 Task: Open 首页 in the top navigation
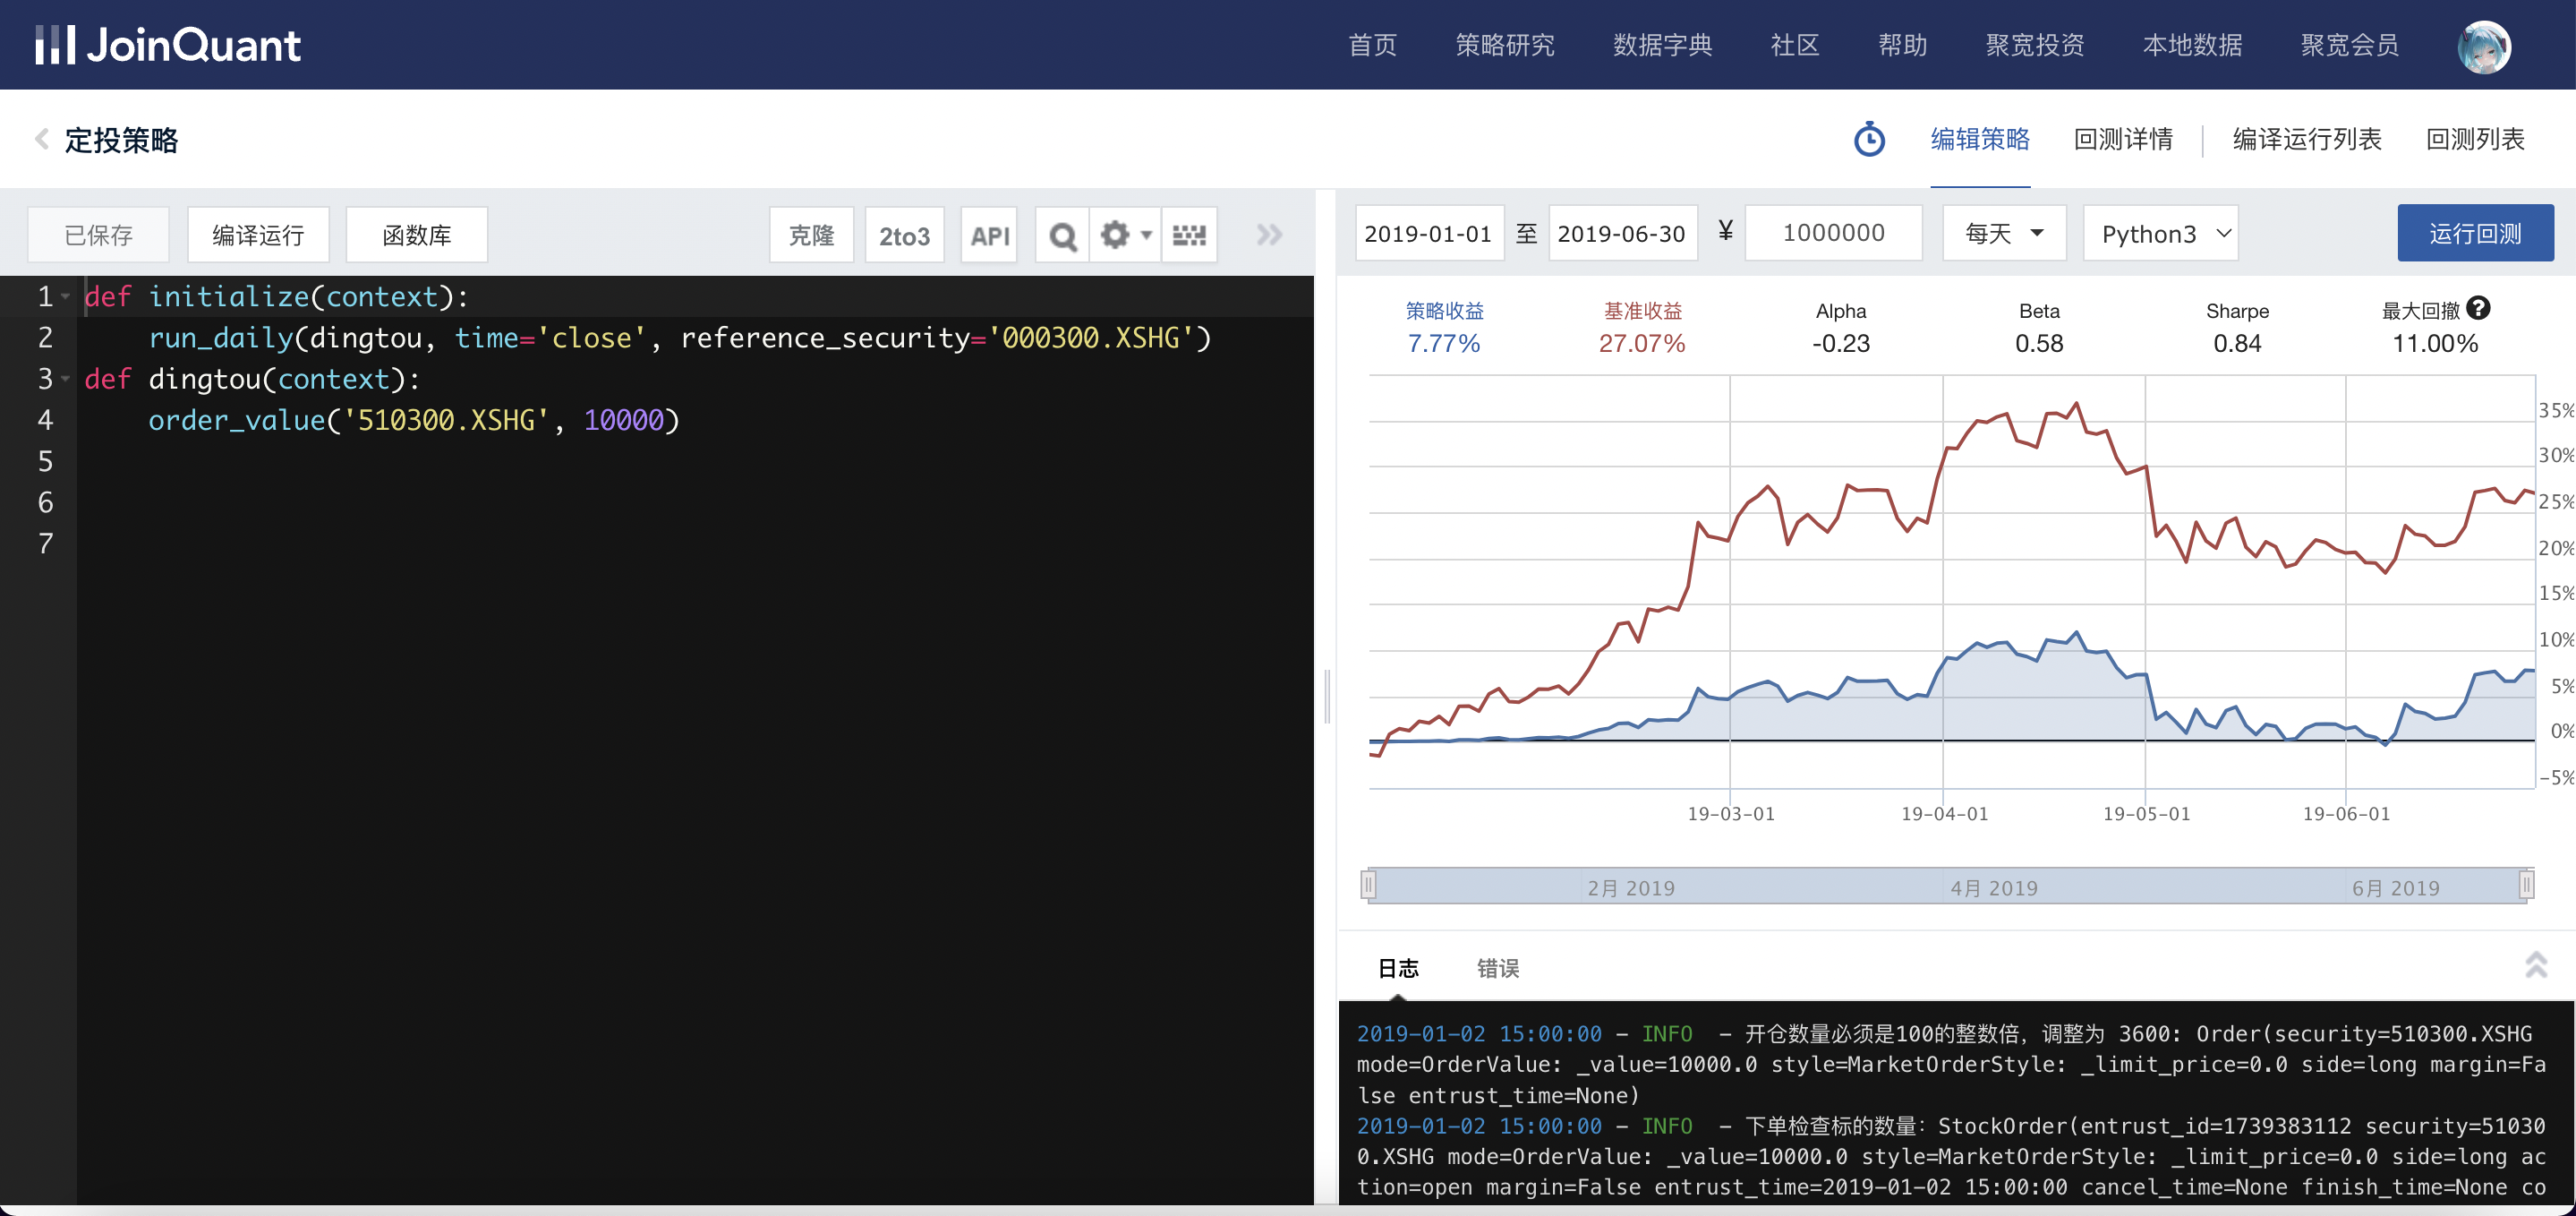1372,45
